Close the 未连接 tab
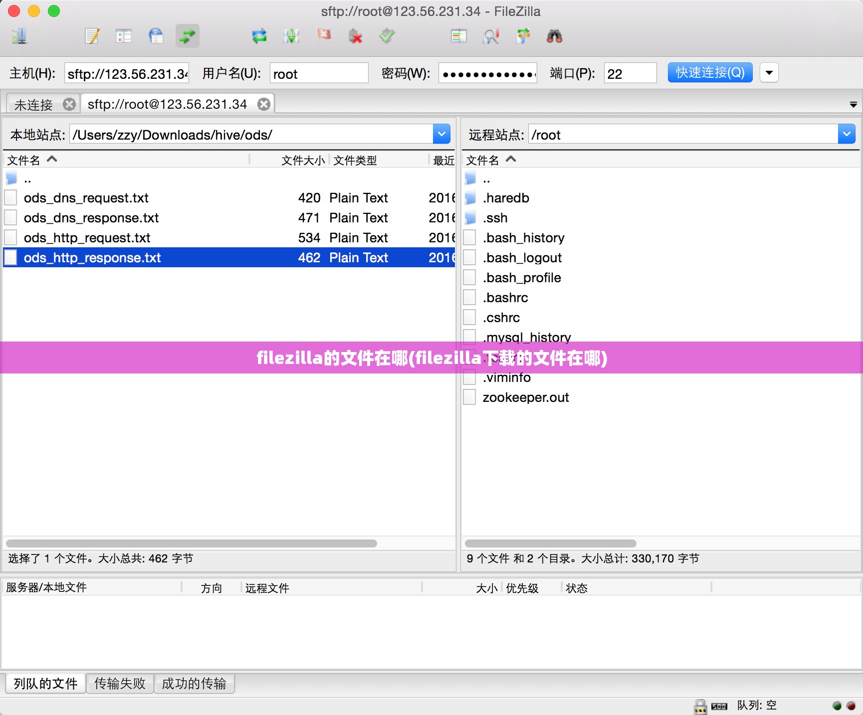The height and width of the screenshot is (715, 863). 69,104
